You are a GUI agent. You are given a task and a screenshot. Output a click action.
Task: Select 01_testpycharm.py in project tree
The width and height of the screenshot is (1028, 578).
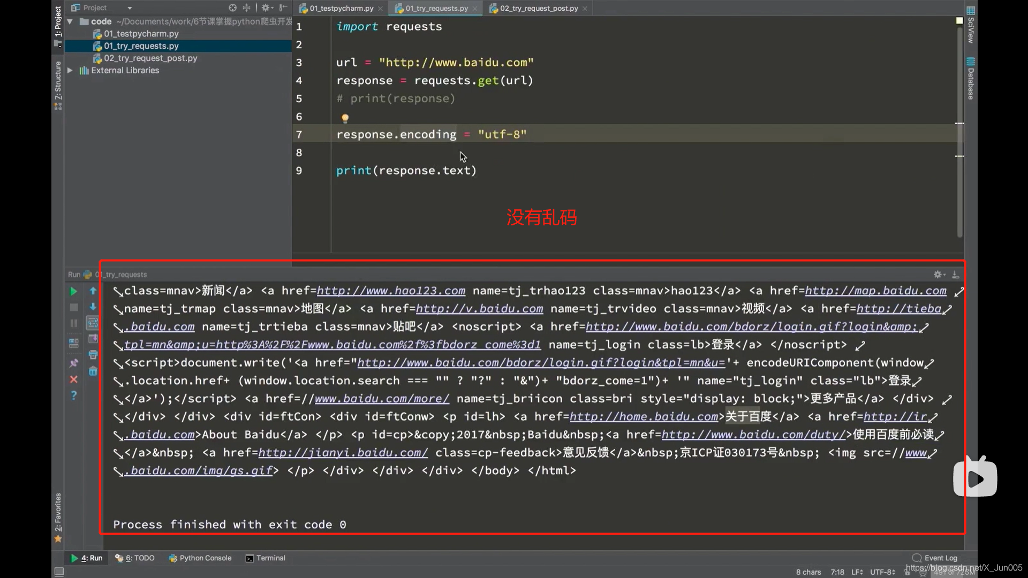[x=141, y=34]
